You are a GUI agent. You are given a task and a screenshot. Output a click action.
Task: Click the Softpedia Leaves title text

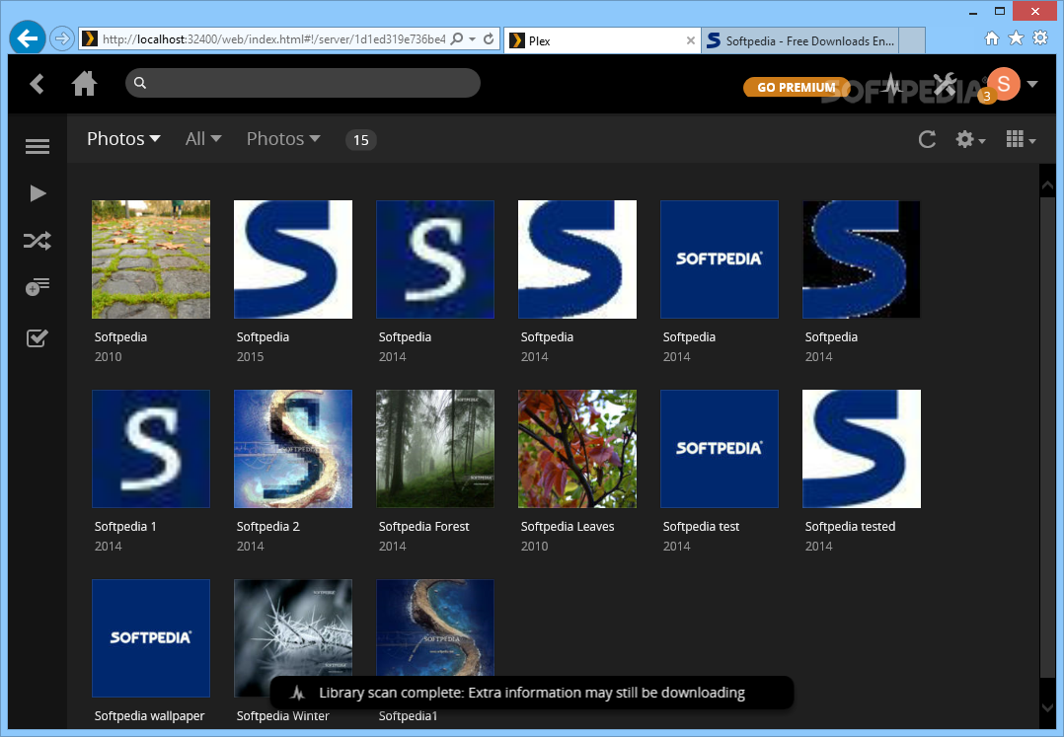[x=568, y=527]
